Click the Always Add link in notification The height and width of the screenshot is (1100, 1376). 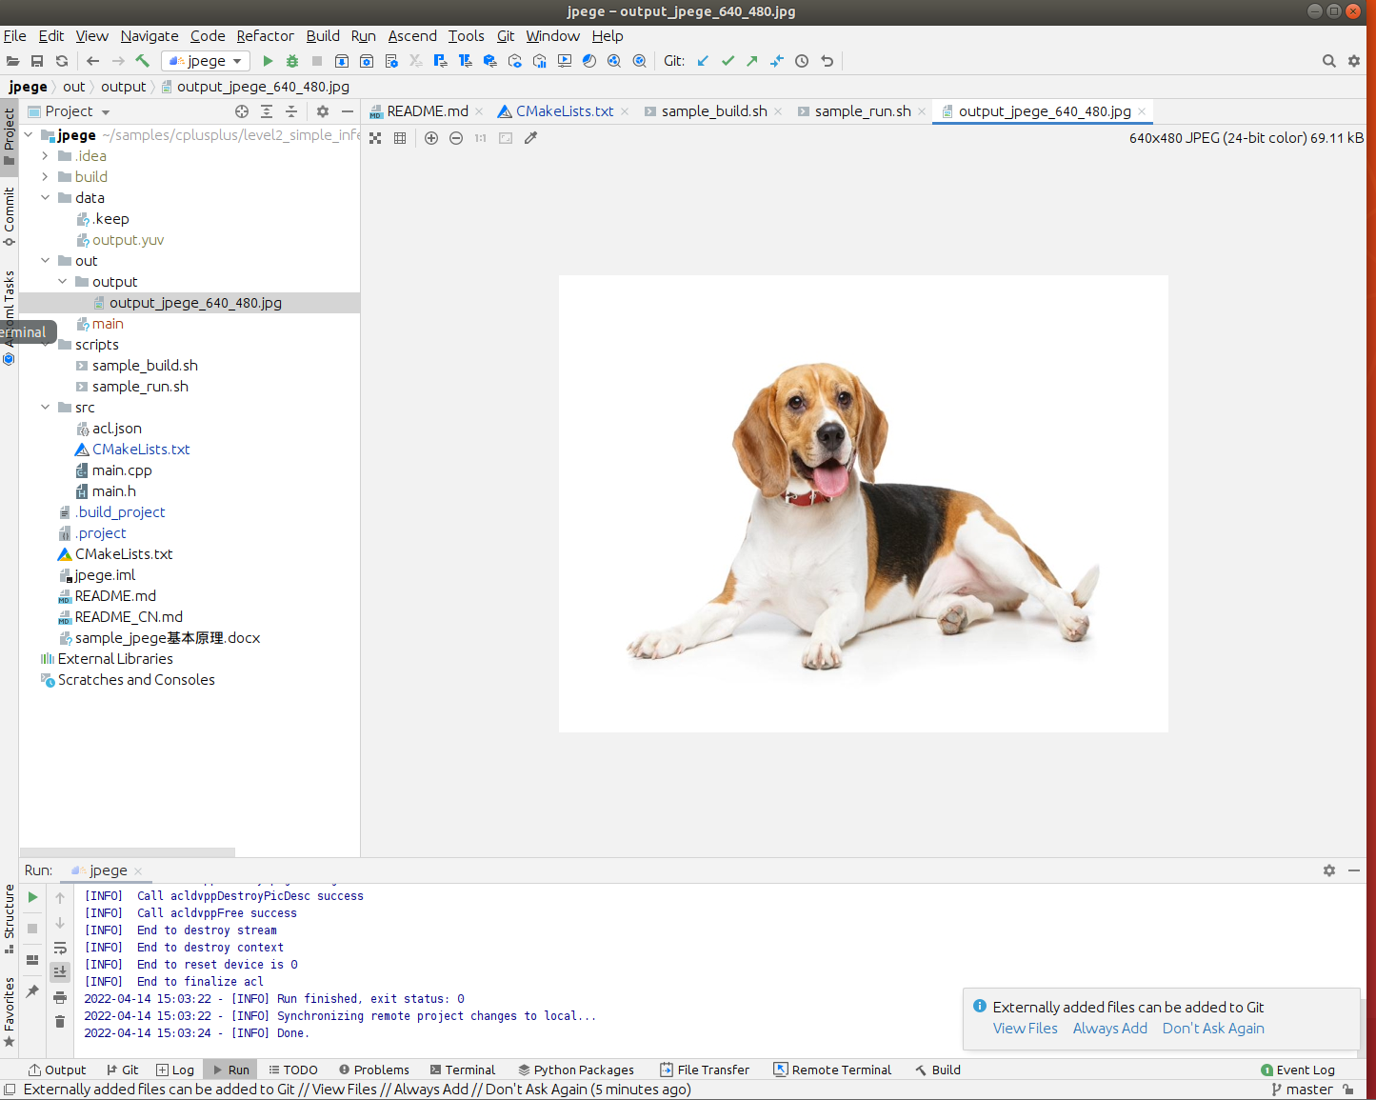coord(1109,1029)
